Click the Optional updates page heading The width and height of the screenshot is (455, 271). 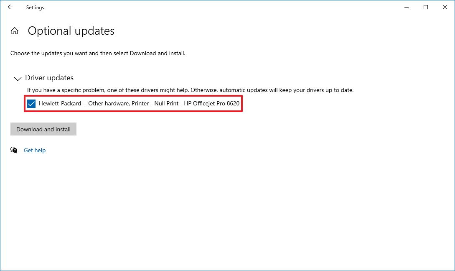(71, 31)
